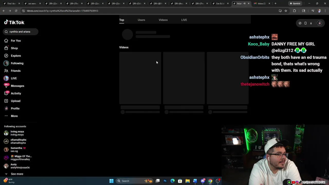Open the Windows Start menu
Viewport: 329px width, 185px height.
112,181
